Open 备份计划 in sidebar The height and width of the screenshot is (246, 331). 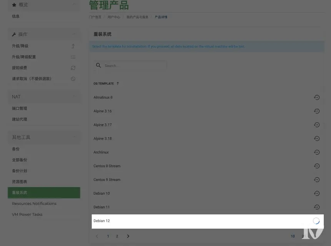pyautogui.click(x=20, y=171)
